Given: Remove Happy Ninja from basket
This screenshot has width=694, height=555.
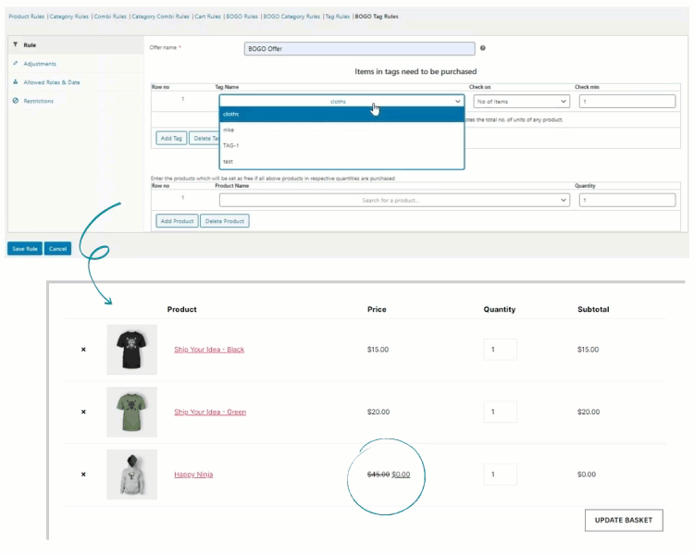Looking at the screenshot, I should (83, 475).
